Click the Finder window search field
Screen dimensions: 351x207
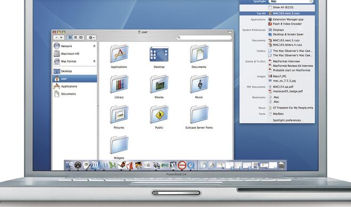(x=204, y=37)
